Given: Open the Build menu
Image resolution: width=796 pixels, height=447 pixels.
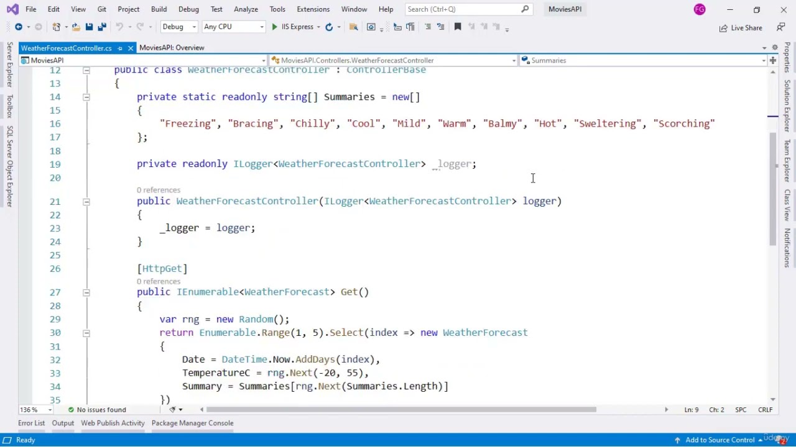Looking at the screenshot, I should point(159,9).
